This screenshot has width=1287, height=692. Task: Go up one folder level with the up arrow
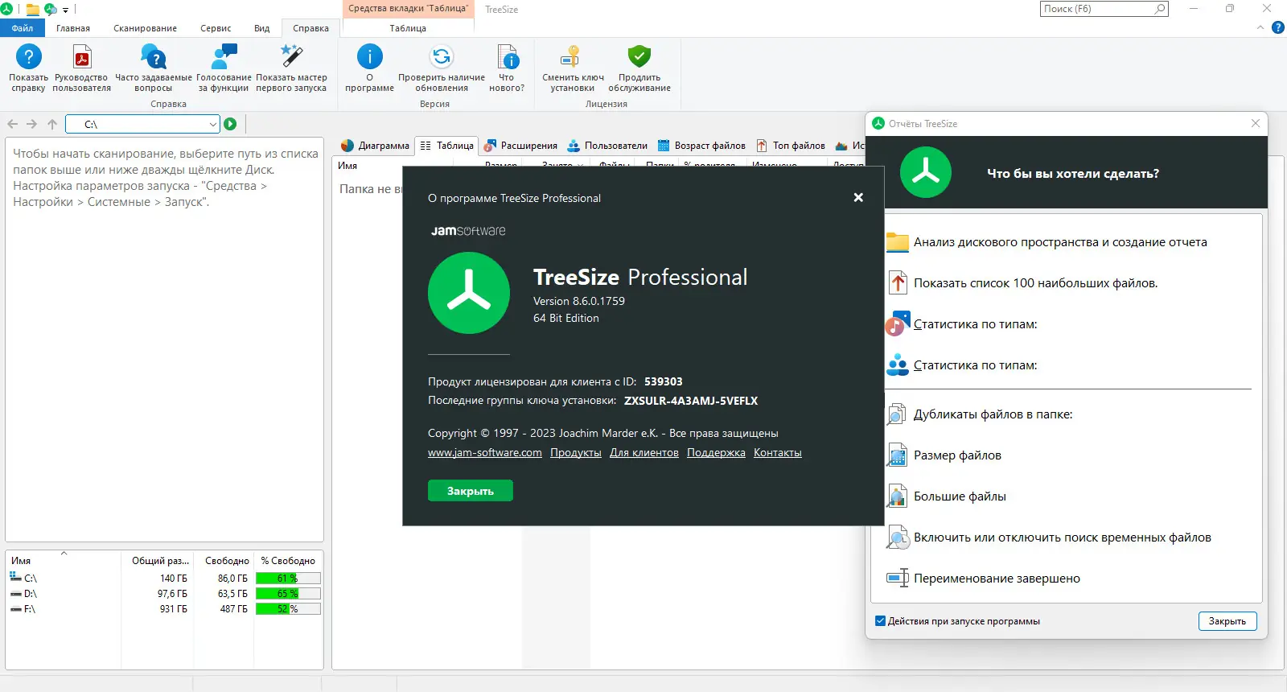(52, 124)
